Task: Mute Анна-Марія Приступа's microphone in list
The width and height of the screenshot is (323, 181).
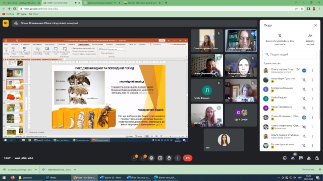Action: 304,80
